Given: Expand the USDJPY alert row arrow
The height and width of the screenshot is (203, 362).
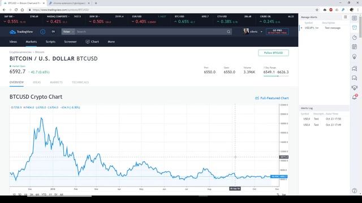Looking at the screenshot, I should tap(301, 28).
